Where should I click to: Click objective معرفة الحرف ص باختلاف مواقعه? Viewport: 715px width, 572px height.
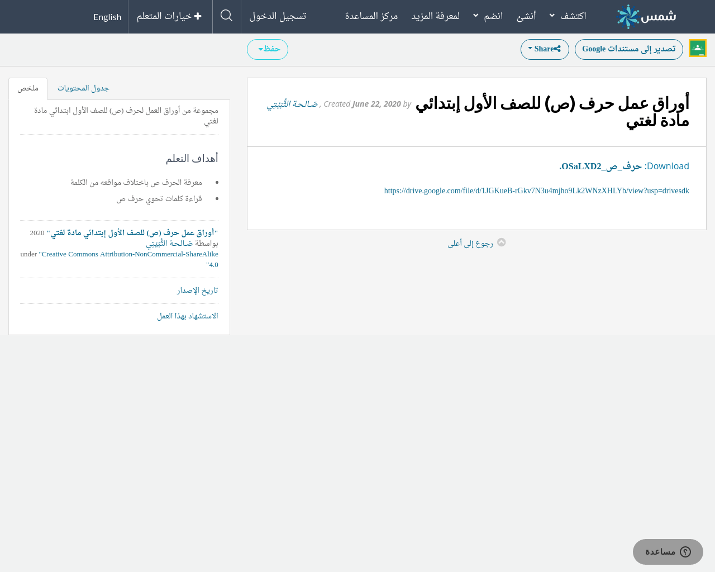point(136,183)
